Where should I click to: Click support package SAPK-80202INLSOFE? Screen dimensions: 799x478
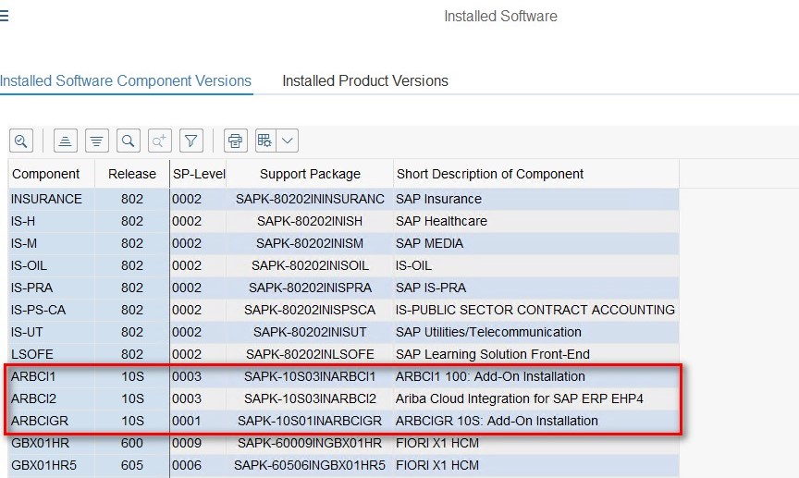(310, 354)
